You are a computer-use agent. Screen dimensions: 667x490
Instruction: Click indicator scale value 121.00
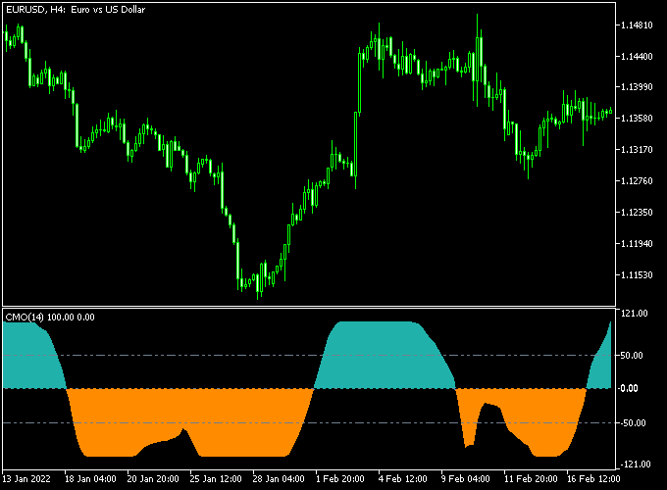(635, 314)
